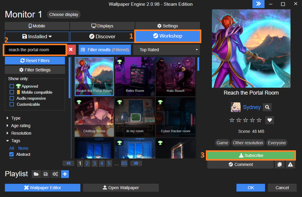Check the Customizable filter
Screen dimensions: 302x197
coord(12,104)
